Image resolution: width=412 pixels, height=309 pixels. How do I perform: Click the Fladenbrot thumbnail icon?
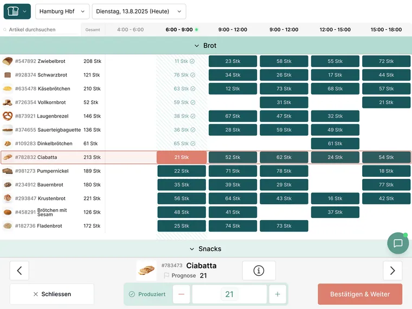[8, 226]
